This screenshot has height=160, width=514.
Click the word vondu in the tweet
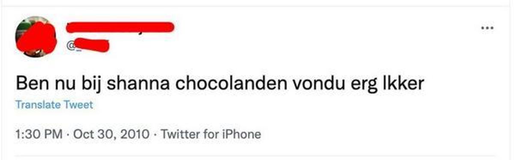pos(318,83)
